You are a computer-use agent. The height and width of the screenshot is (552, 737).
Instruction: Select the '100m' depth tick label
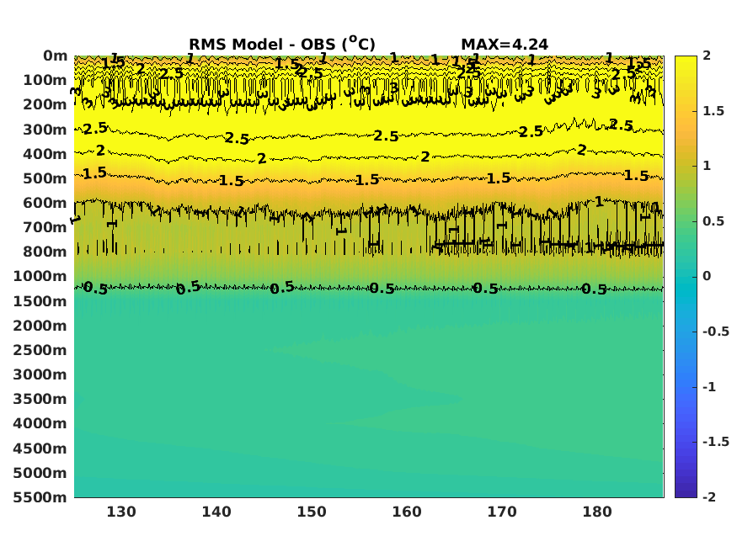click(45, 80)
